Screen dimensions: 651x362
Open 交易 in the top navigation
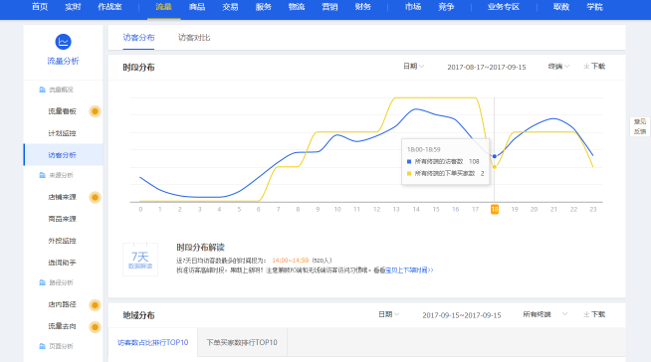(230, 7)
